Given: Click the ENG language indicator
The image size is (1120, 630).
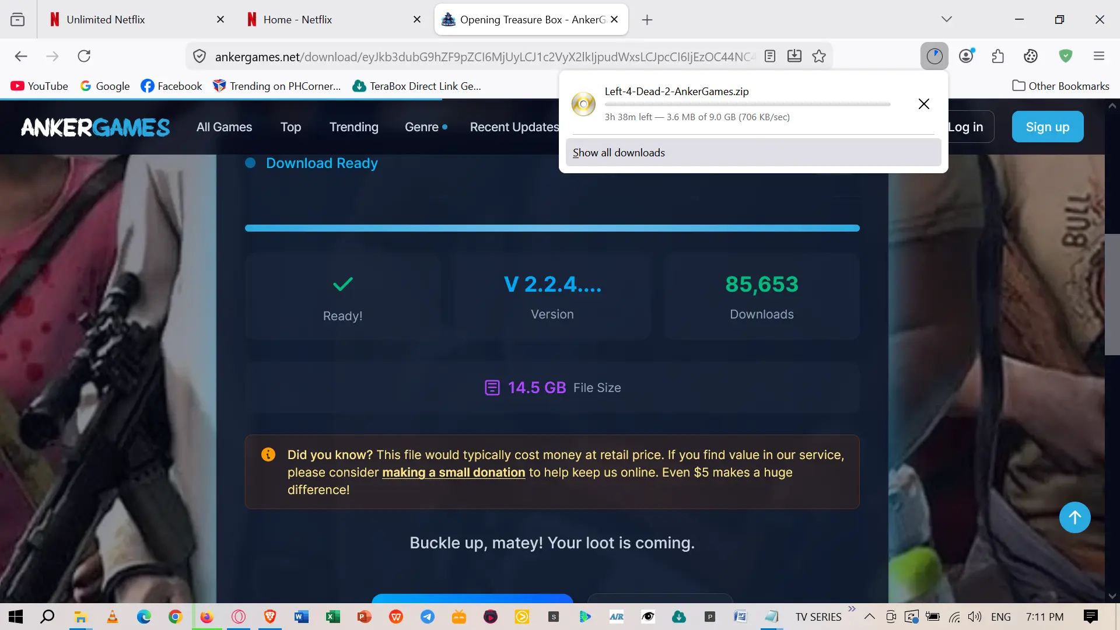Looking at the screenshot, I should tap(1001, 617).
